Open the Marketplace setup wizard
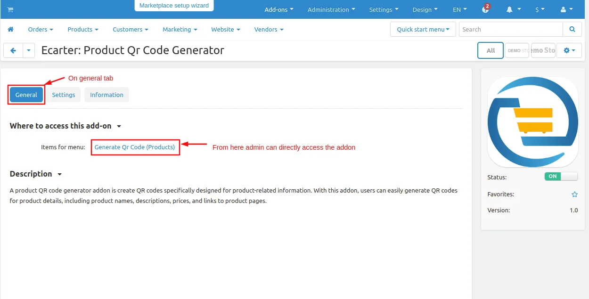The width and height of the screenshot is (589, 299). pos(174,6)
